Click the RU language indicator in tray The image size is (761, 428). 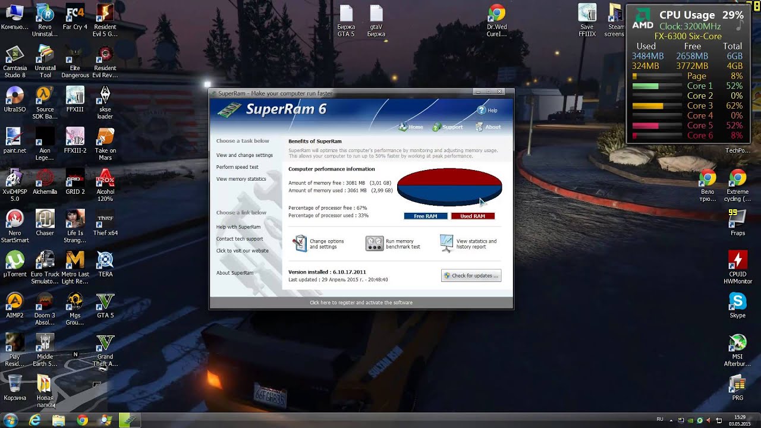click(x=660, y=419)
